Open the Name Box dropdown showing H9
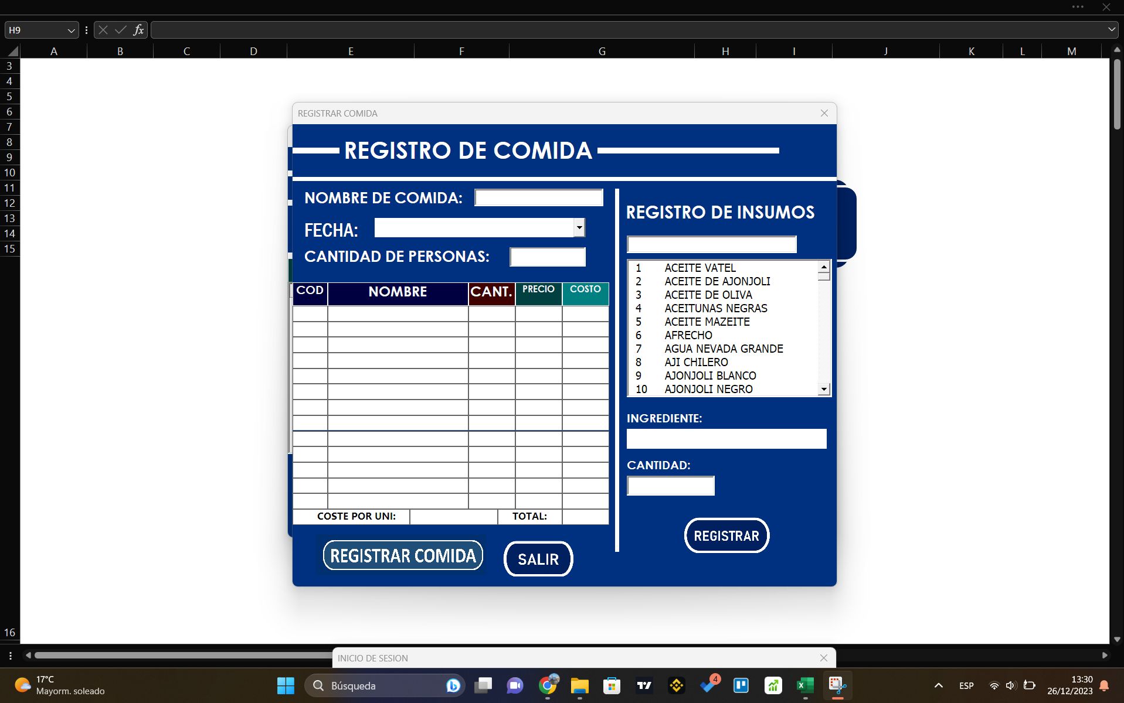Image resolution: width=1124 pixels, height=703 pixels. point(70,30)
